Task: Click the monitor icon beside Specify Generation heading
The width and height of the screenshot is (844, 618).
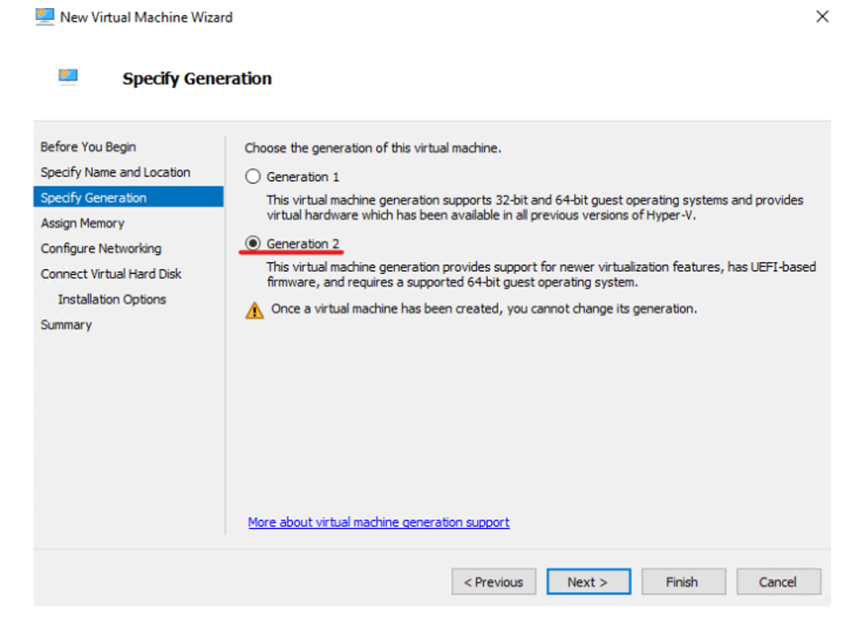Action: tap(68, 77)
